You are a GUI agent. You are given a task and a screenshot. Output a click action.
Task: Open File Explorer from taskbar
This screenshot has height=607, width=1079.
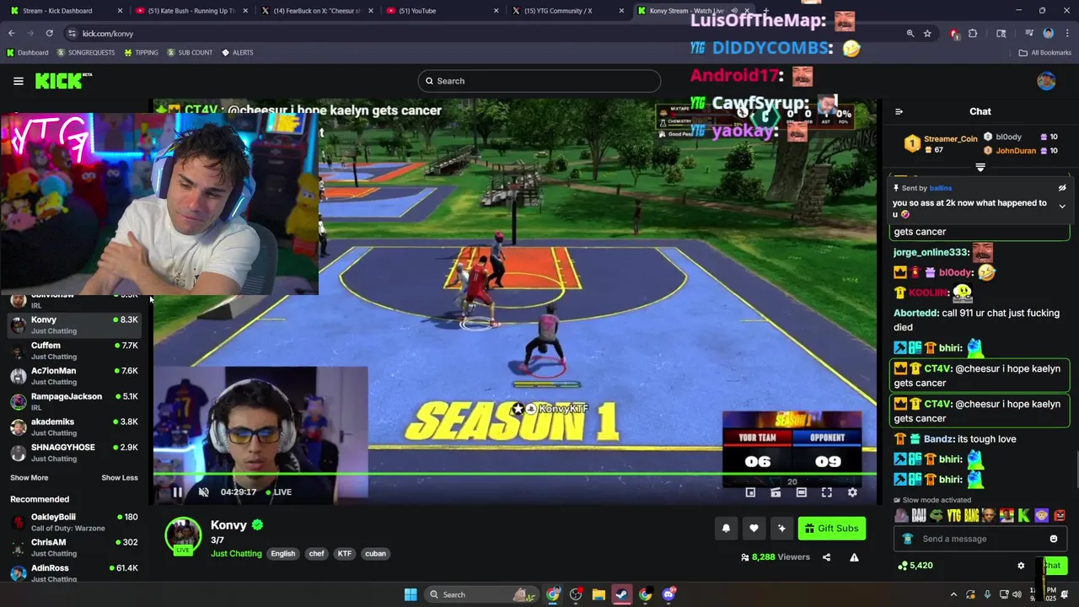click(x=599, y=594)
